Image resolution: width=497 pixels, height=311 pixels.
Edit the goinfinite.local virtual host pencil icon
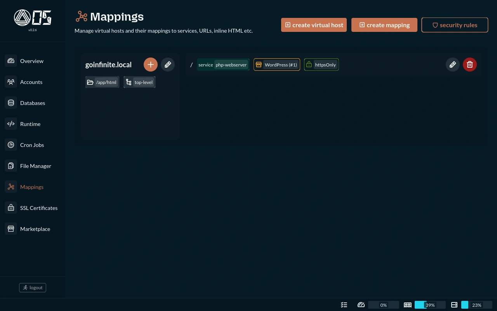click(x=168, y=65)
